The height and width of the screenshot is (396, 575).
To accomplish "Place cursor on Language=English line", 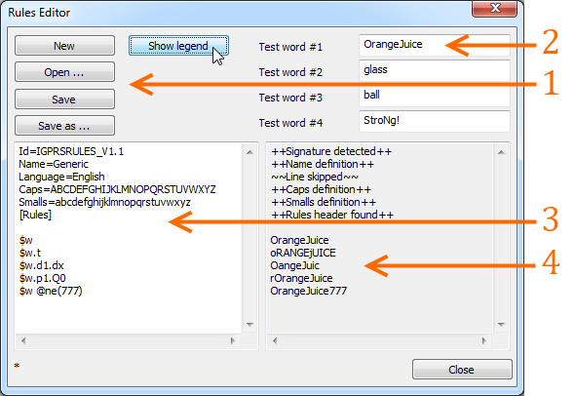I will tap(61, 177).
